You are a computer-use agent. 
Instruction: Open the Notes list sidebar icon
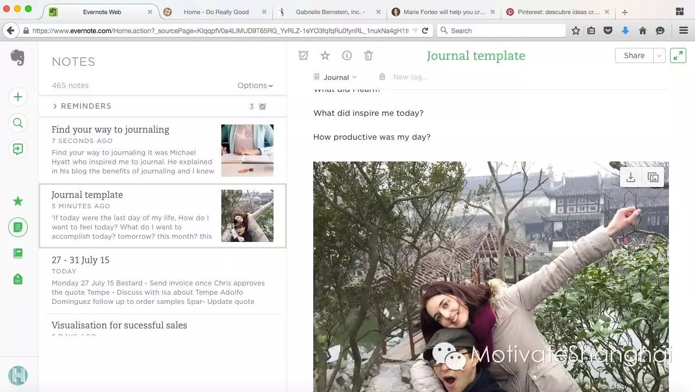(18, 227)
